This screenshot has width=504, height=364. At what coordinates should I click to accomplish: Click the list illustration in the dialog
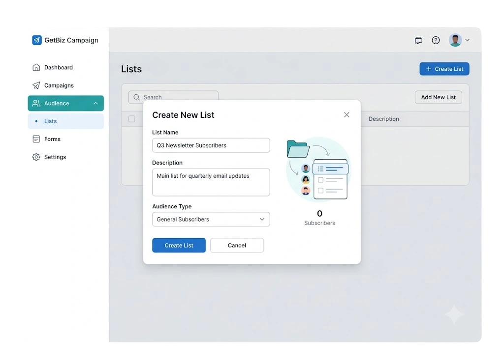[317, 169]
